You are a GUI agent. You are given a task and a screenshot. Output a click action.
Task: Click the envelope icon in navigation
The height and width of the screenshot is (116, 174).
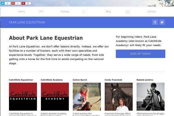[x=128, y=12]
